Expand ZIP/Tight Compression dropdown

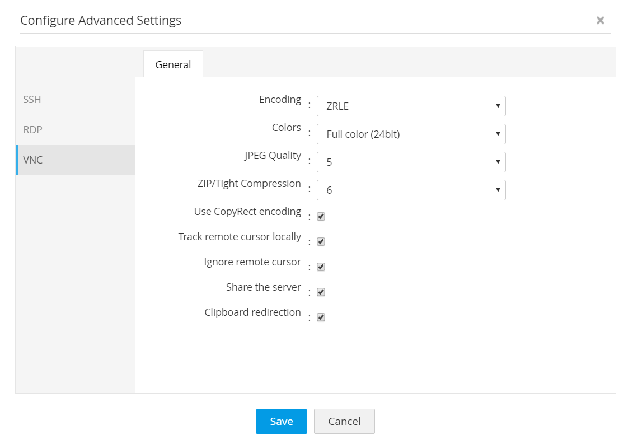tap(411, 190)
